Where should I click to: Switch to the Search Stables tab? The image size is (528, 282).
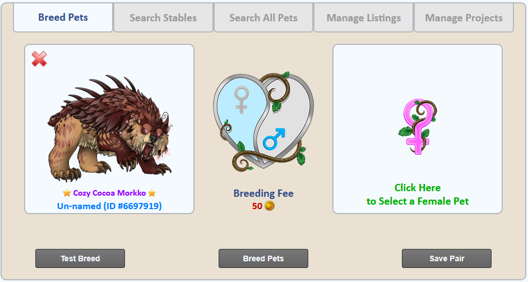click(x=163, y=17)
